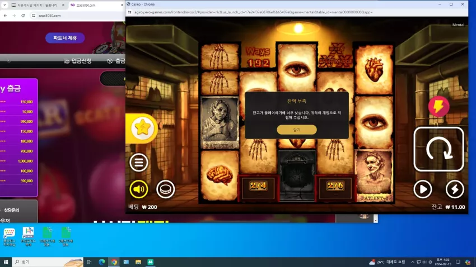Click the green app icon in the taskbar
Viewport: 476px width, 267px height.
[x=151, y=262]
